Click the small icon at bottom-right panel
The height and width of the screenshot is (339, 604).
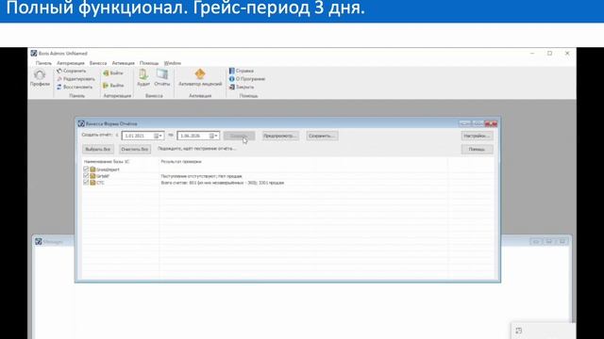(x=518, y=331)
